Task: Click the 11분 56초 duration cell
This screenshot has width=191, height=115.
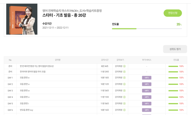Action: tap(105, 103)
